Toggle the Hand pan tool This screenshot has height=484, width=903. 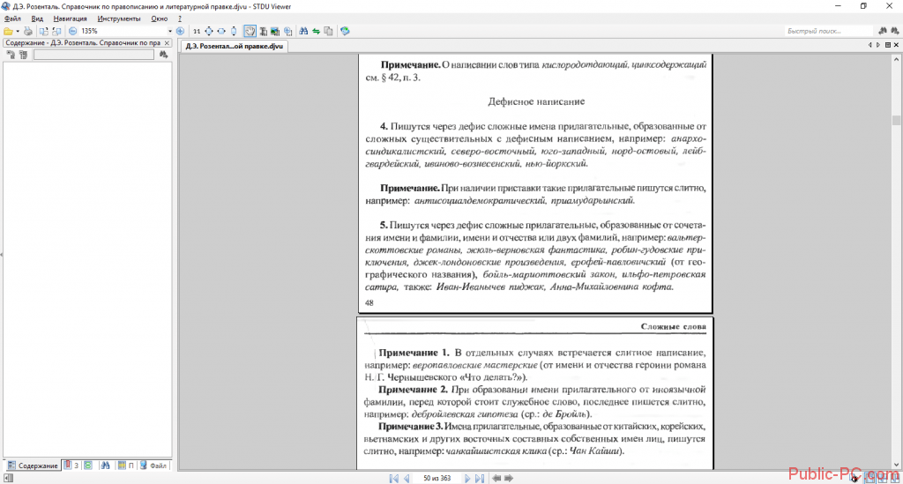(250, 31)
